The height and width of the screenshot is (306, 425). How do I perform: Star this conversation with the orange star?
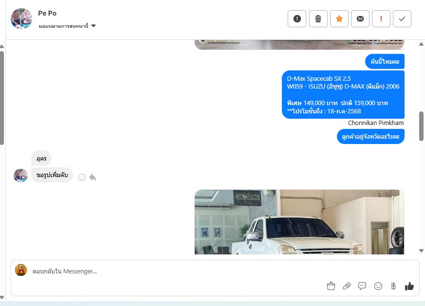pos(339,18)
